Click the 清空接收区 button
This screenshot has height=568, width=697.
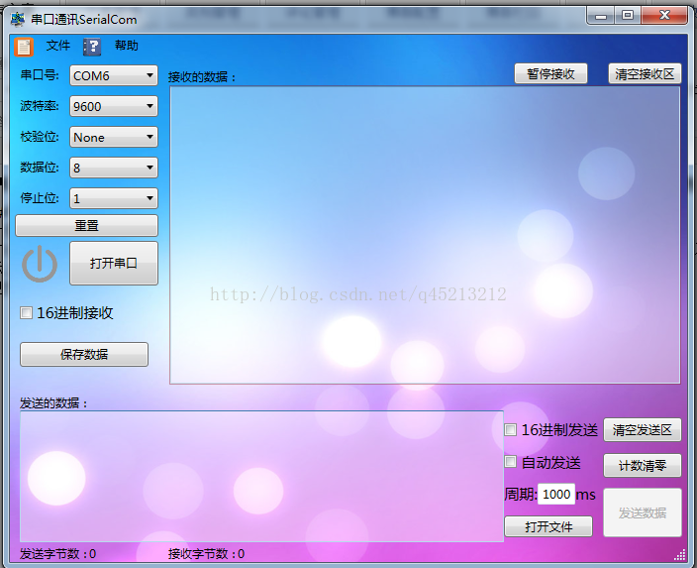click(645, 74)
